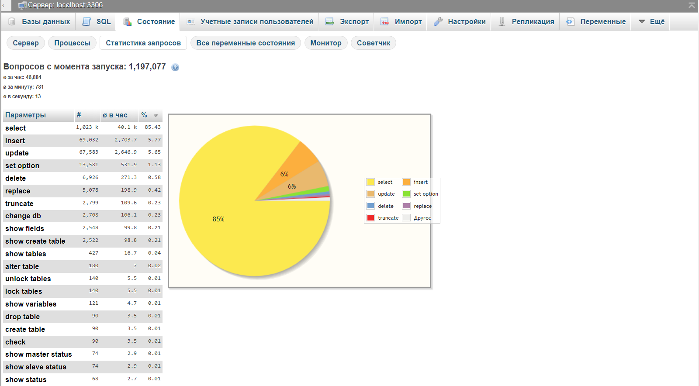Open the help icon beside questions count
This screenshot has width=699, height=386.
175,67
